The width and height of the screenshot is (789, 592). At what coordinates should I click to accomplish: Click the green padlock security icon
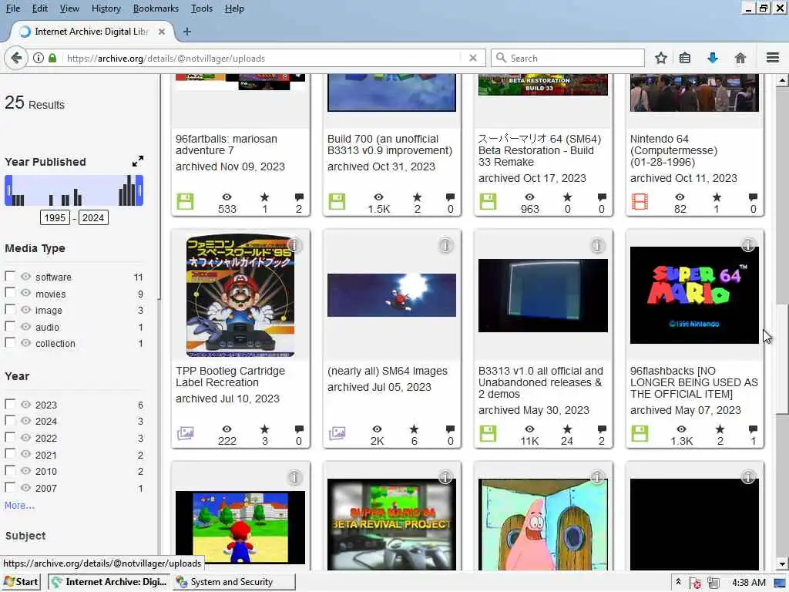52,58
